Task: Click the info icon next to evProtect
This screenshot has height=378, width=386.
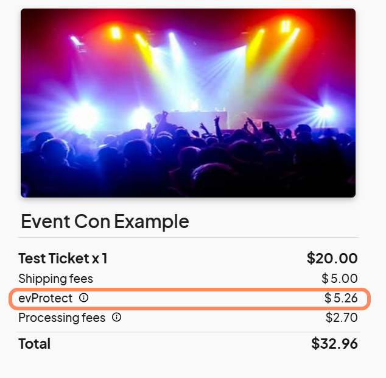Action: point(84,298)
